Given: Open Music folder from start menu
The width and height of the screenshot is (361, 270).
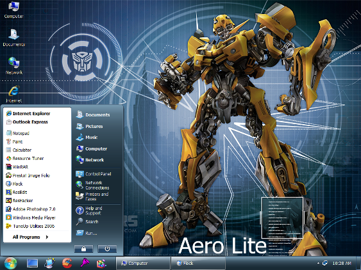Looking at the screenshot, I should 87,137.
